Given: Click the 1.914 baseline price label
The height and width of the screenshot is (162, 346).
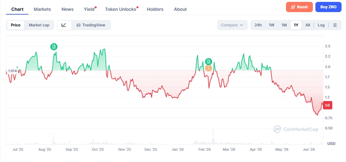Looking at the screenshot, I should pos(12,71).
